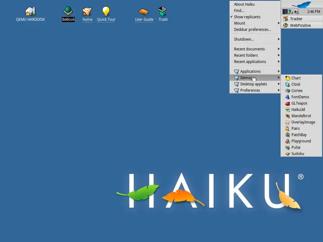Expand the Recent applications submenu
The image size is (323, 242).
pyautogui.click(x=255, y=62)
